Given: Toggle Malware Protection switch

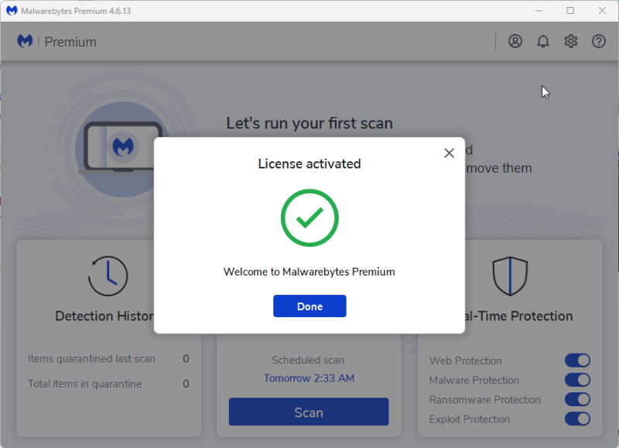Looking at the screenshot, I should [577, 380].
